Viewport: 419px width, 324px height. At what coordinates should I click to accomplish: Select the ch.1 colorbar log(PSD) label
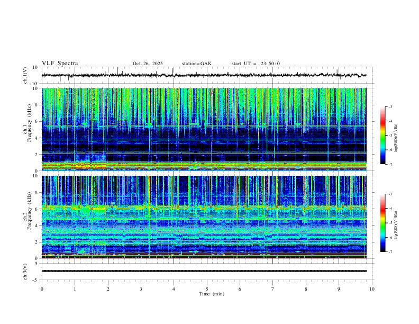click(396, 138)
